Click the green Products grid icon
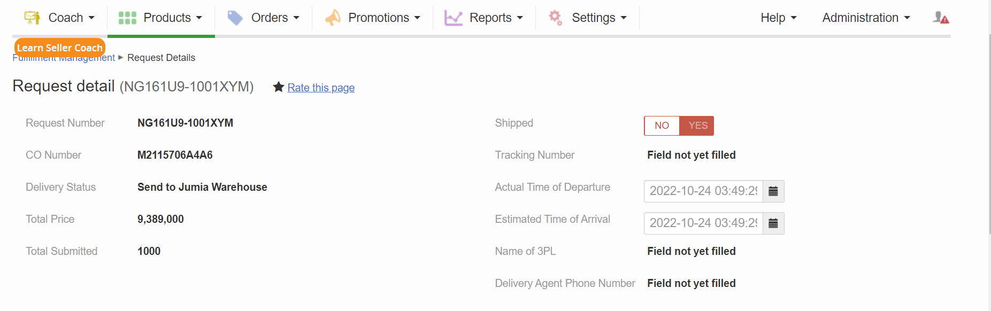Screen dimensions: 991x311 click(127, 18)
